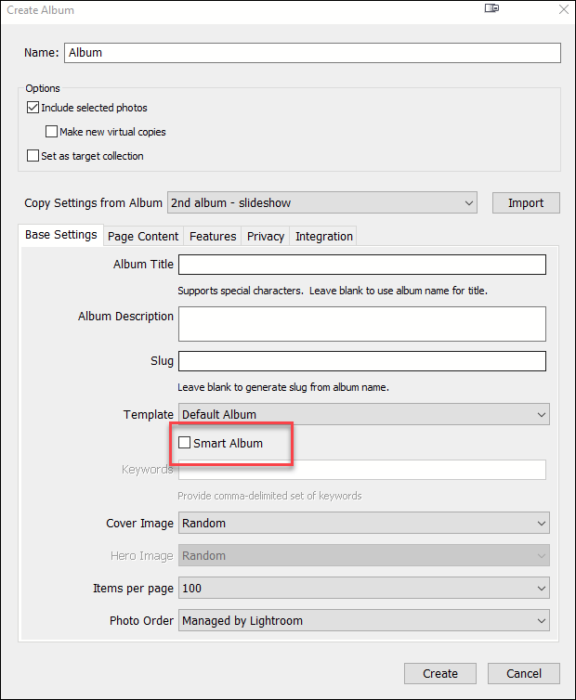The image size is (576, 700).
Task: Select the Privacy tab
Action: 266,236
